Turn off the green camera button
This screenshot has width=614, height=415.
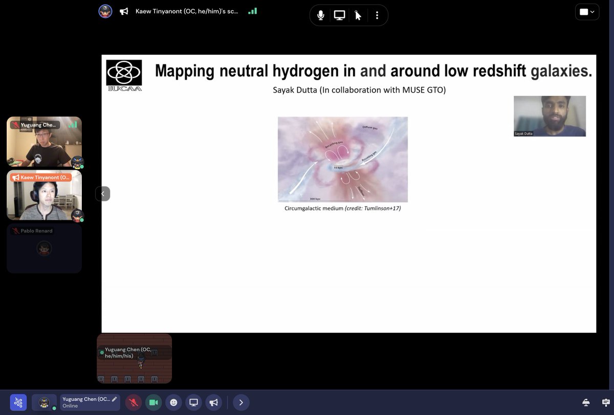pyautogui.click(x=153, y=402)
